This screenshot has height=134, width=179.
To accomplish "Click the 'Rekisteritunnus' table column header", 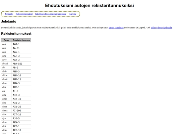I will pos(21,40).
